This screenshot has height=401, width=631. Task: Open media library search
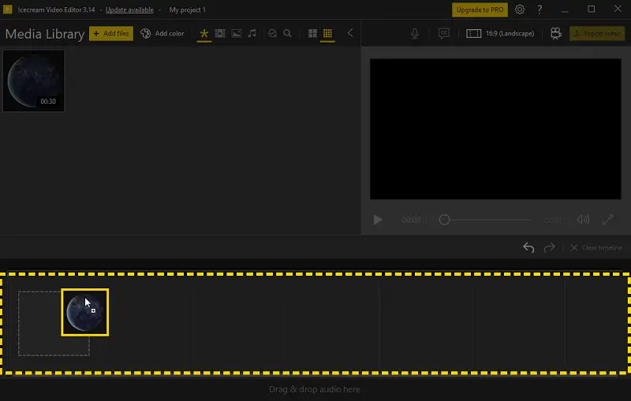click(287, 33)
